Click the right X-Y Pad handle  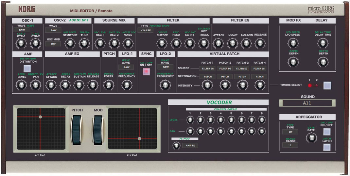coord(139,138)
